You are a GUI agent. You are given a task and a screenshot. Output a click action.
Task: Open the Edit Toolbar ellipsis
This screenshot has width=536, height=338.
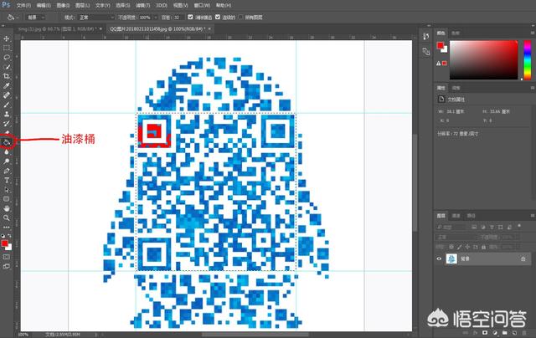pos(7,227)
